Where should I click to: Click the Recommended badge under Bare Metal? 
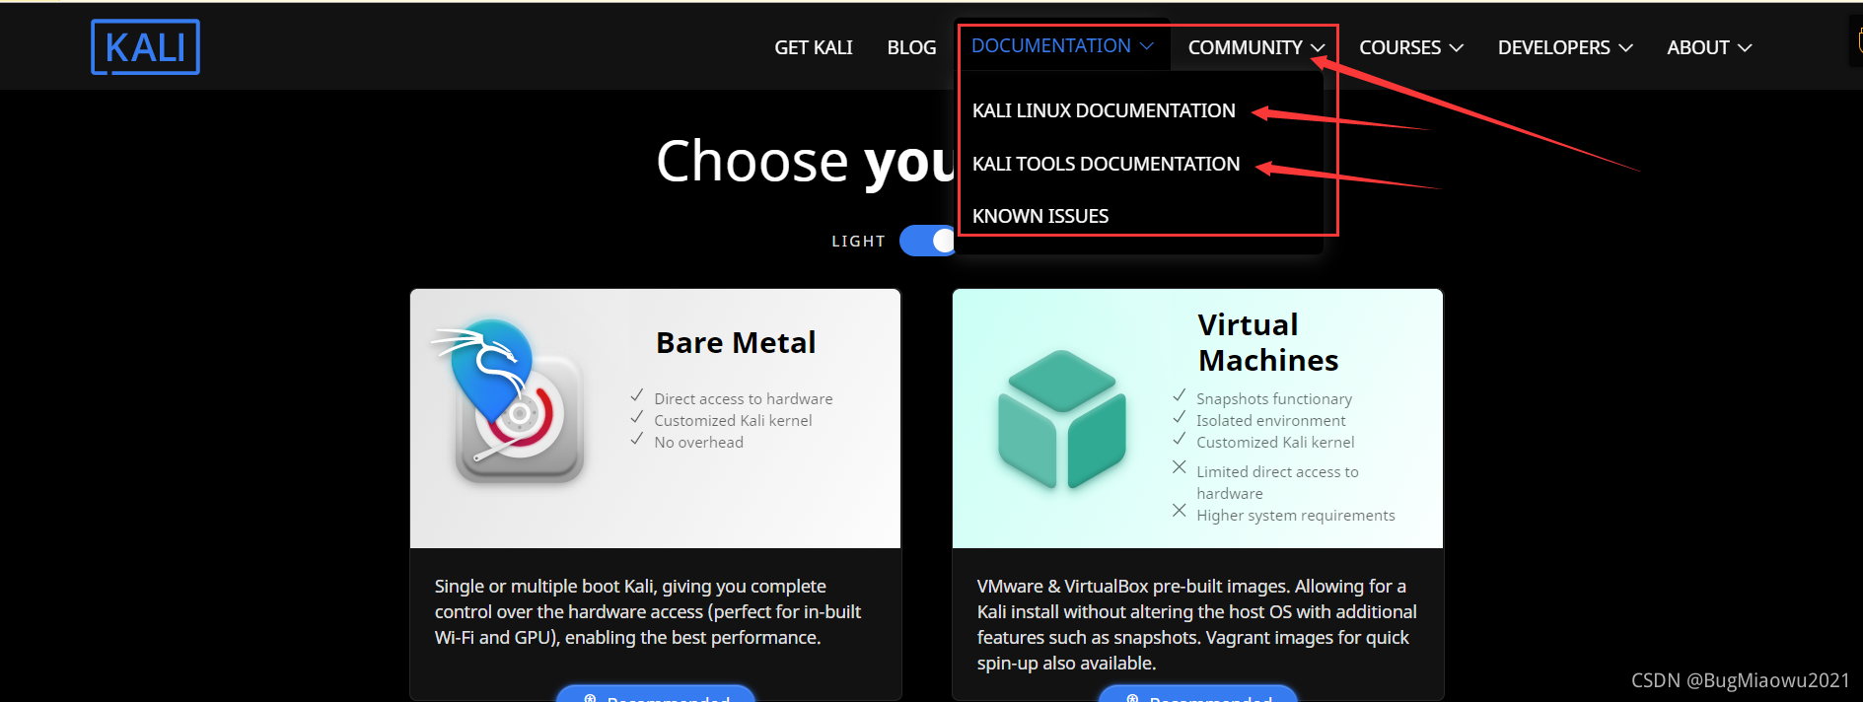[x=656, y=693]
